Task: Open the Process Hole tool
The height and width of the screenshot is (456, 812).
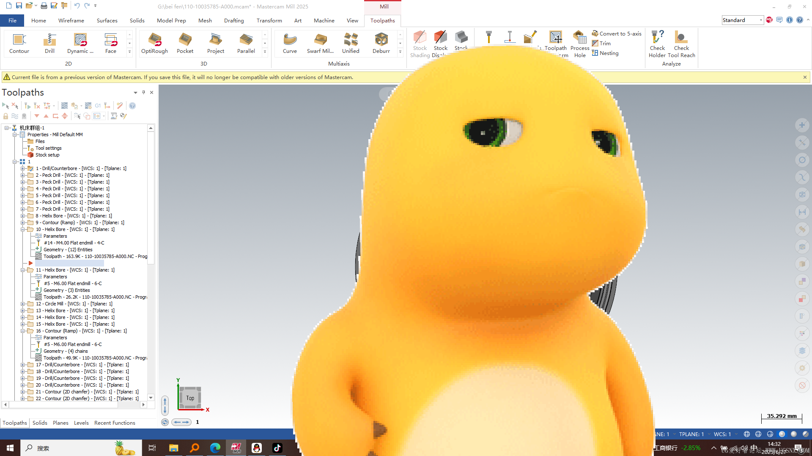Action: (x=580, y=44)
